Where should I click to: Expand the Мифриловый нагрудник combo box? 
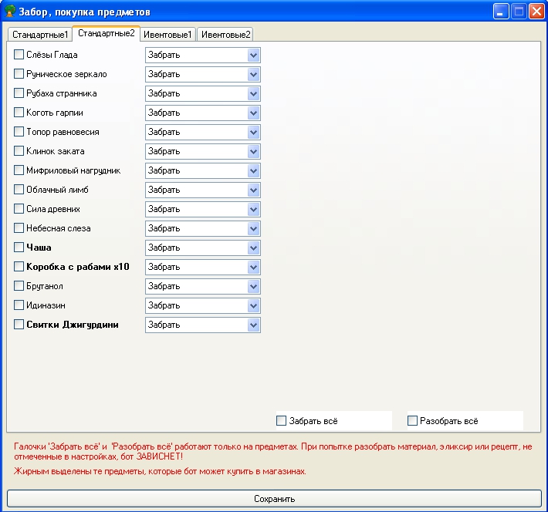point(253,170)
